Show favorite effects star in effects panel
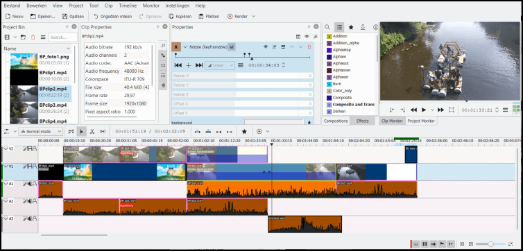Image resolution: width=523 pixels, height=251 pixels. click(x=351, y=27)
